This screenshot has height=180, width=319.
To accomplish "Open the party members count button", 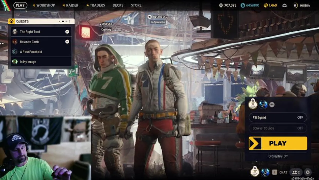I will coord(296,172).
